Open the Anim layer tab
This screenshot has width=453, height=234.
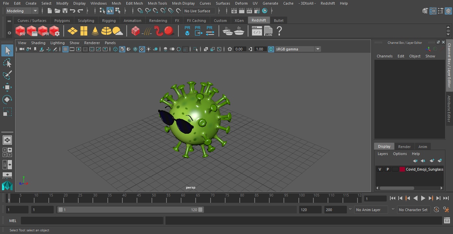(x=422, y=146)
